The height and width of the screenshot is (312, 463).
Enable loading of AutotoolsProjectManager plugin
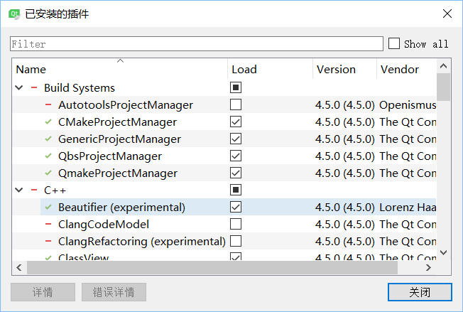pyautogui.click(x=236, y=105)
